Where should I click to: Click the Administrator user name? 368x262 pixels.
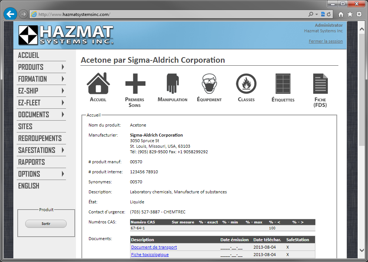pos(329,25)
